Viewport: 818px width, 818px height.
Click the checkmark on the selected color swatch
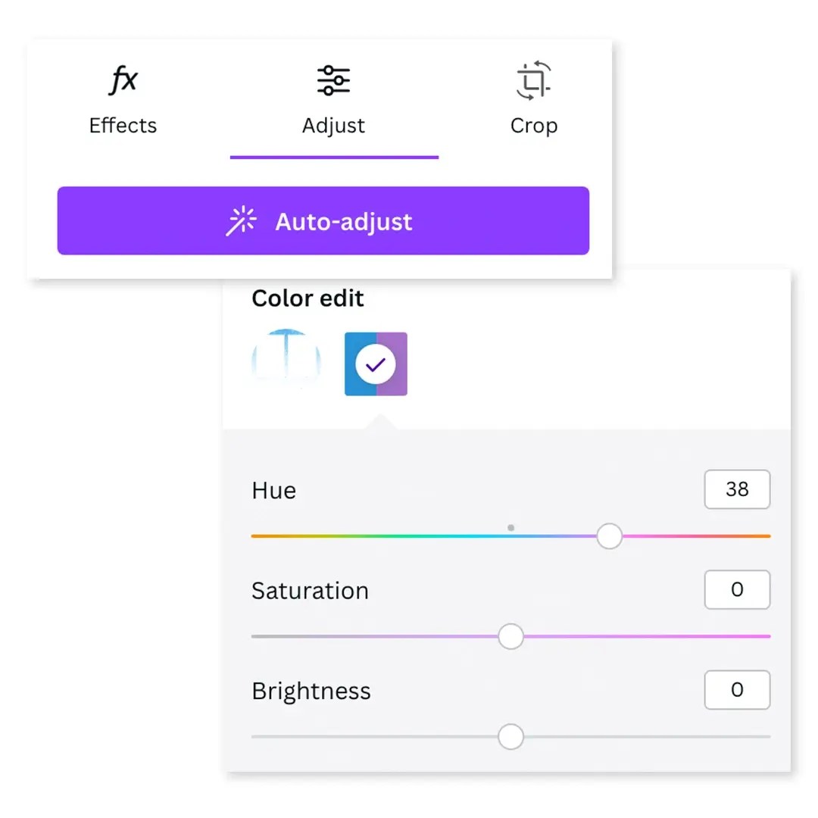(x=376, y=364)
